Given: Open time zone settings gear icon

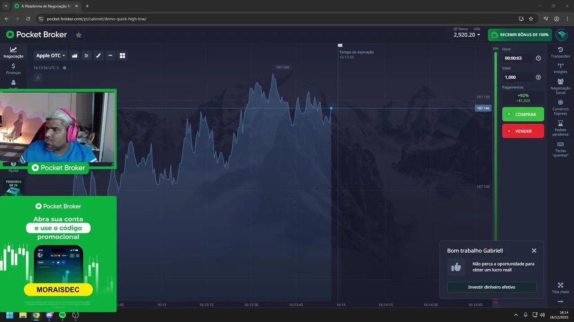Looking at the screenshot, I should [65, 68].
